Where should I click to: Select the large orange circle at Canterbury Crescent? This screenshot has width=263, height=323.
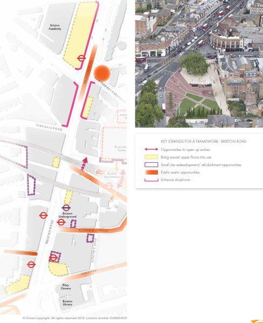pos(102,73)
